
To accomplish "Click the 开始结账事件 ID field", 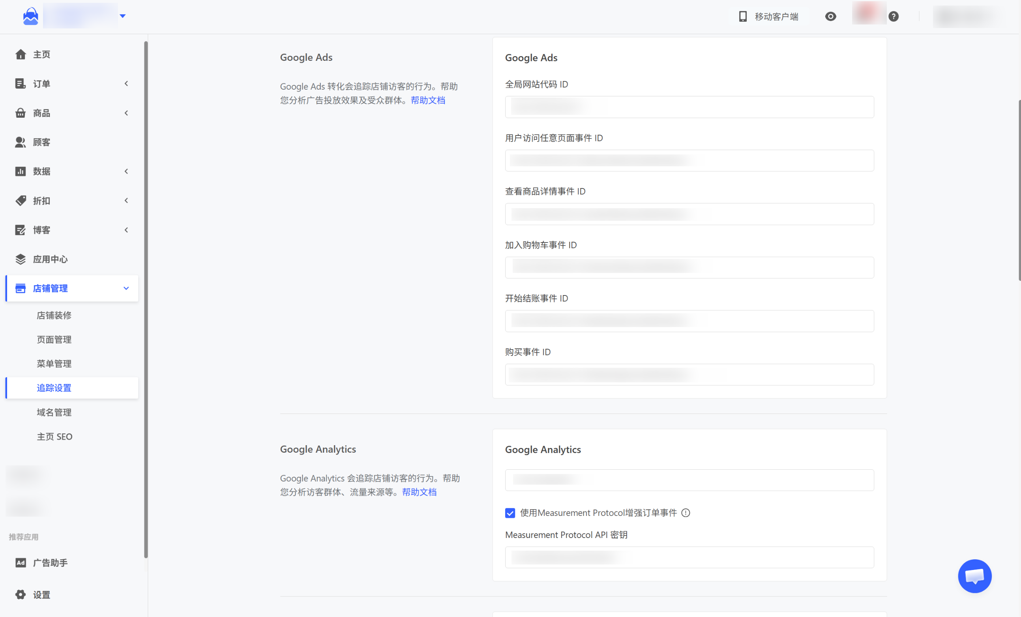I will pos(689,321).
